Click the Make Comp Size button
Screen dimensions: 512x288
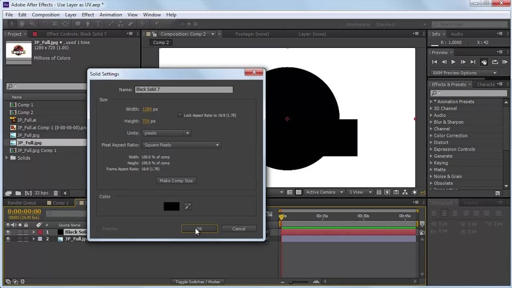point(176,181)
